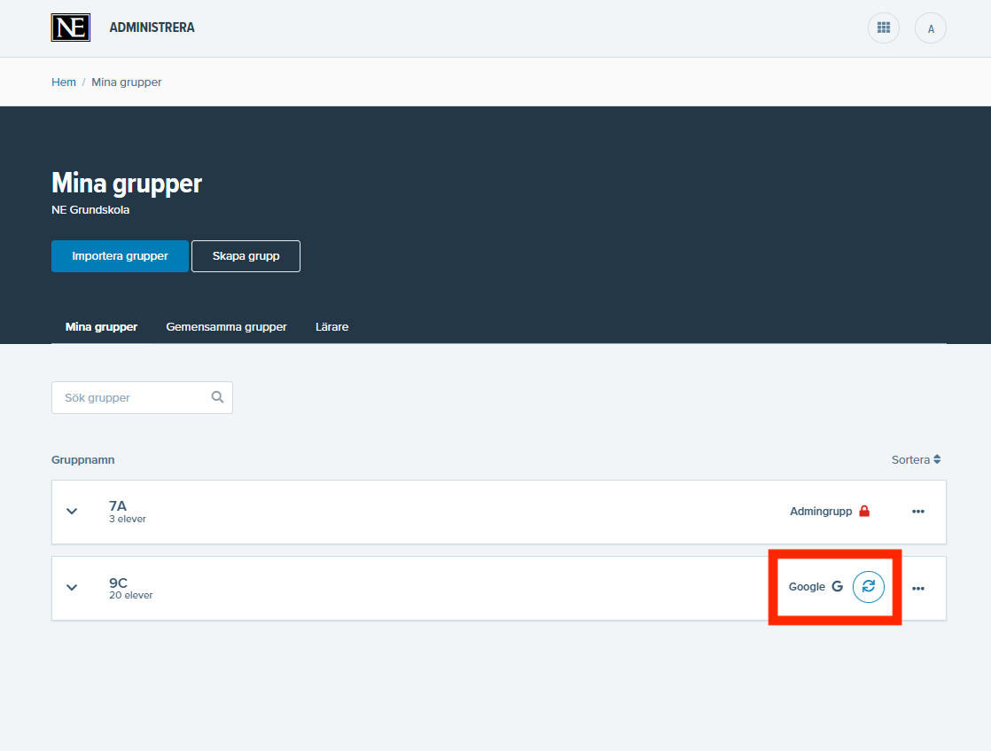Screen dimensions: 991x751
Task: Go to Hem in the breadcrumb
Action: coord(64,82)
